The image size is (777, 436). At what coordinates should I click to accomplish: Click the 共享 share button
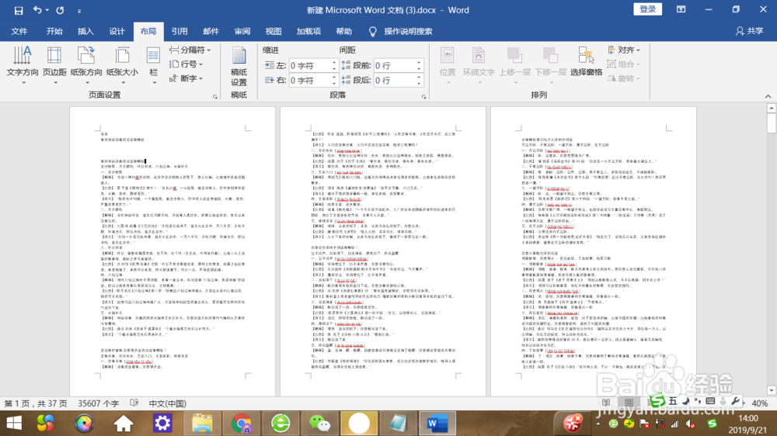[749, 31]
